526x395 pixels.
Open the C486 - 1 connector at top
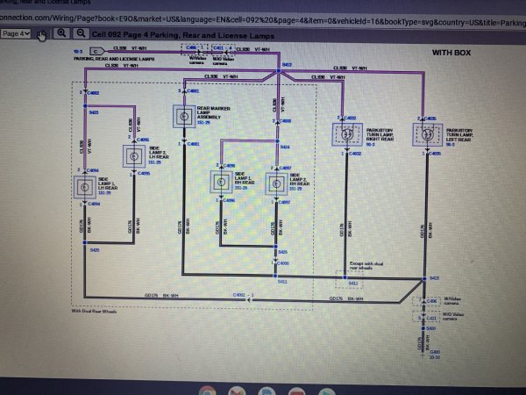(195, 48)
